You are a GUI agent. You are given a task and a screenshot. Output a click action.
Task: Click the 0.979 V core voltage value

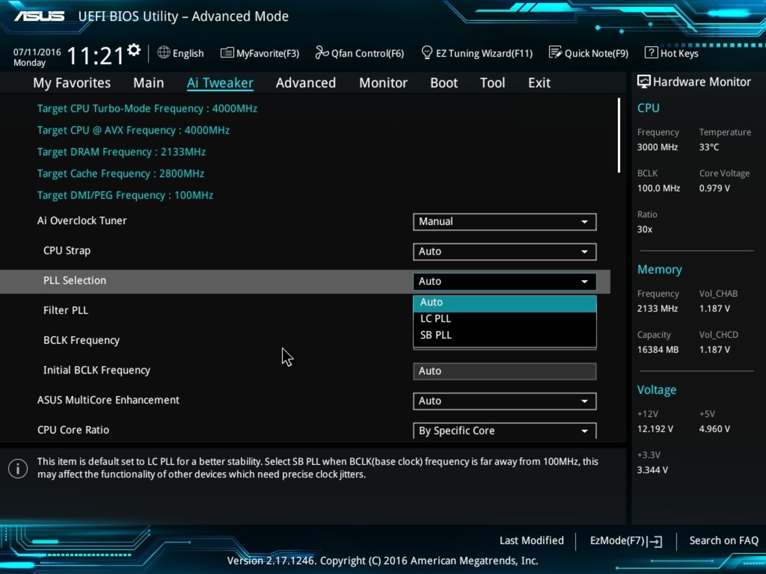(715, 188)
